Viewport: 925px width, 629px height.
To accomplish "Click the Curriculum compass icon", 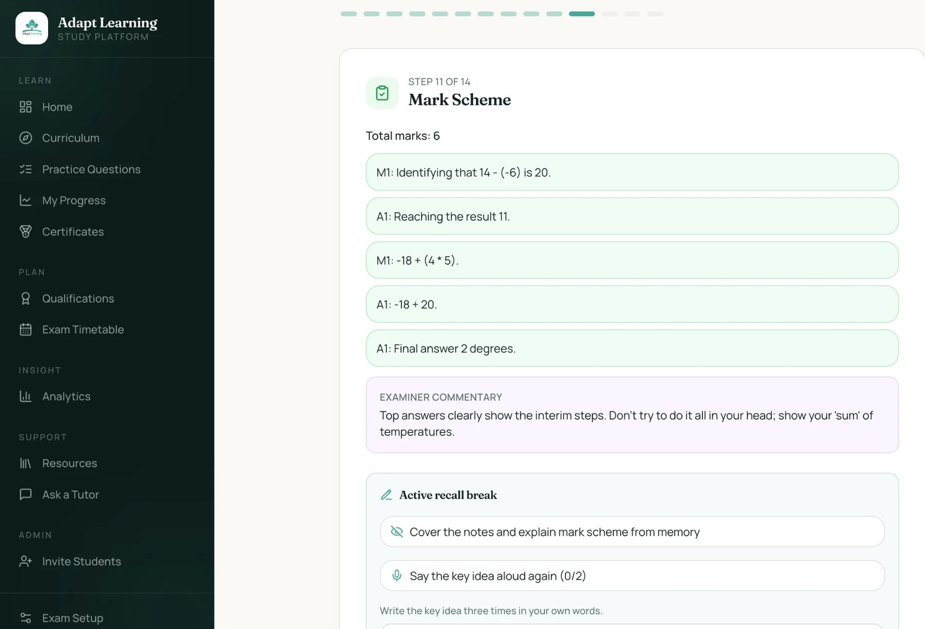I will (25, 138).
